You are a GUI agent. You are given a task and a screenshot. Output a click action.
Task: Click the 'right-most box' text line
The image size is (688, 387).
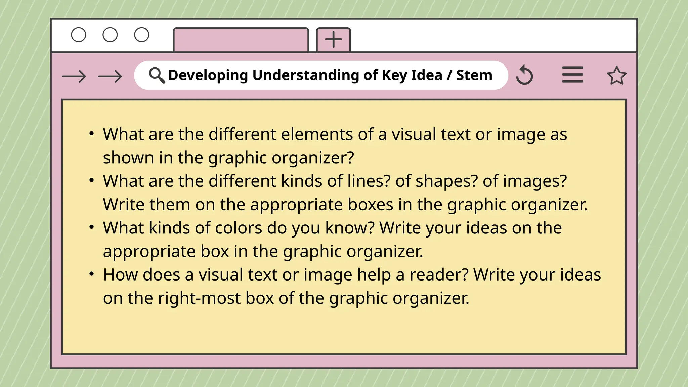pos(286,298)
